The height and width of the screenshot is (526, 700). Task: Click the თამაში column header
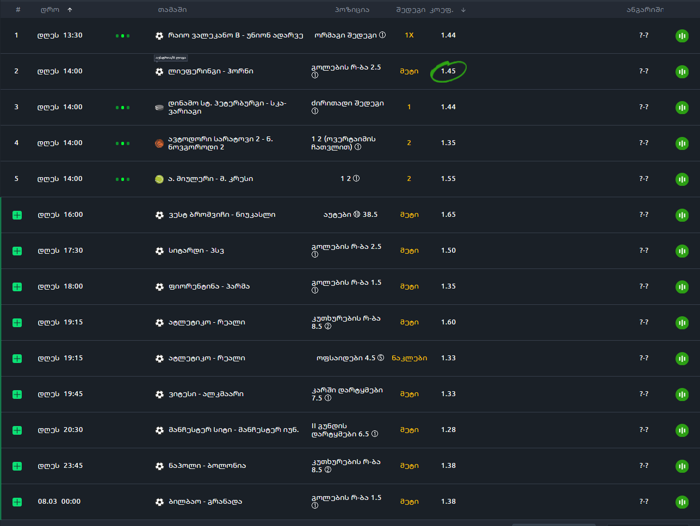(x=172, y=10)
